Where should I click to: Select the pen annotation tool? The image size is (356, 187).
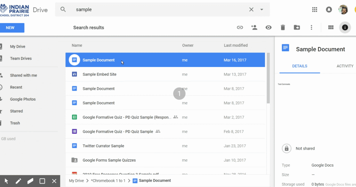click(18, 181)
